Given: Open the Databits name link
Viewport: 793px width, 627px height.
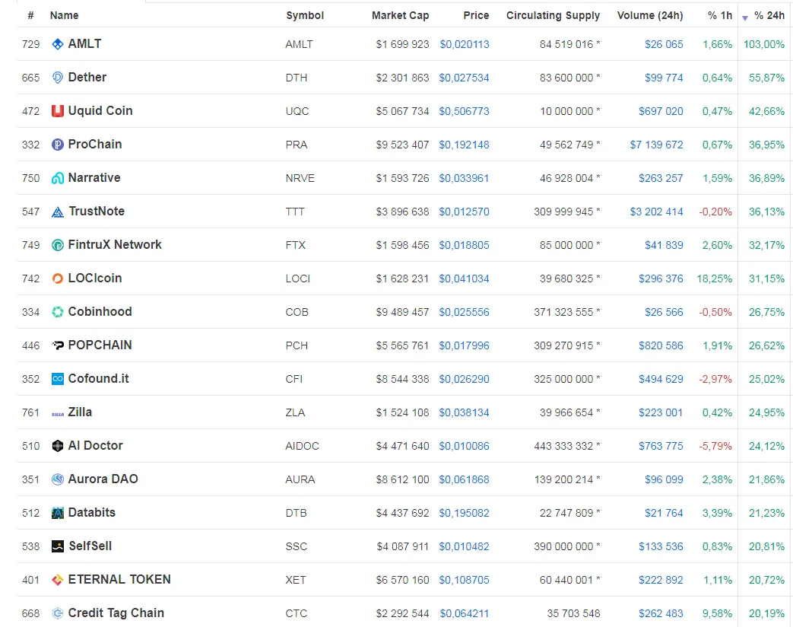Looking at the screenshot, I should [91, 513].
